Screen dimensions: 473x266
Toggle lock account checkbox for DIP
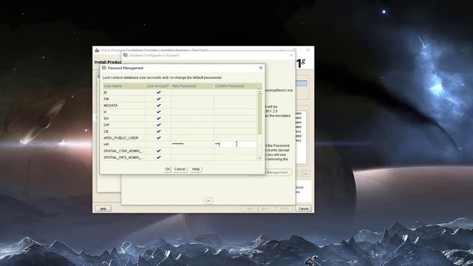pos(158,125)
